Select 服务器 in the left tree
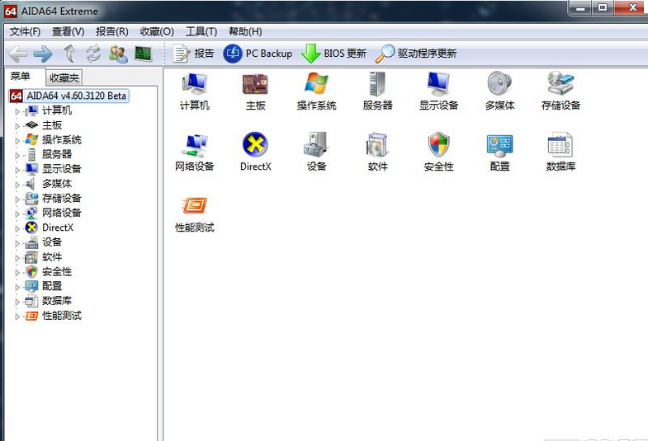The width and height of the screenshot is (648, 441). click(57, 154)
